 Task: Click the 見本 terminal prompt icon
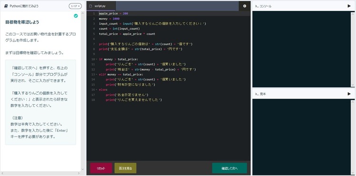257,94
